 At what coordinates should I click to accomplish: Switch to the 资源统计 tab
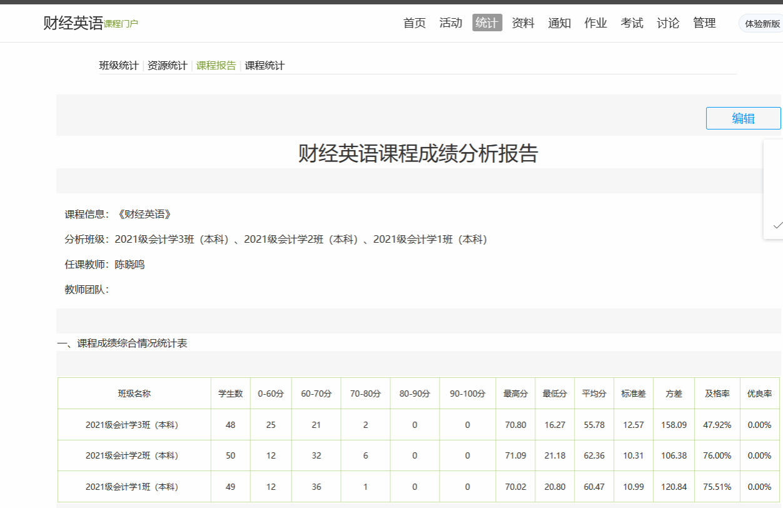pyautogui.click(x=168, y=66)
